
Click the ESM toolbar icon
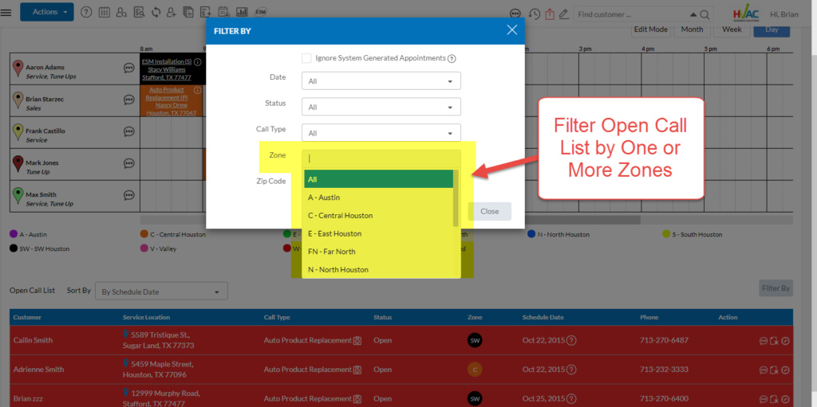tap(262, 12)
